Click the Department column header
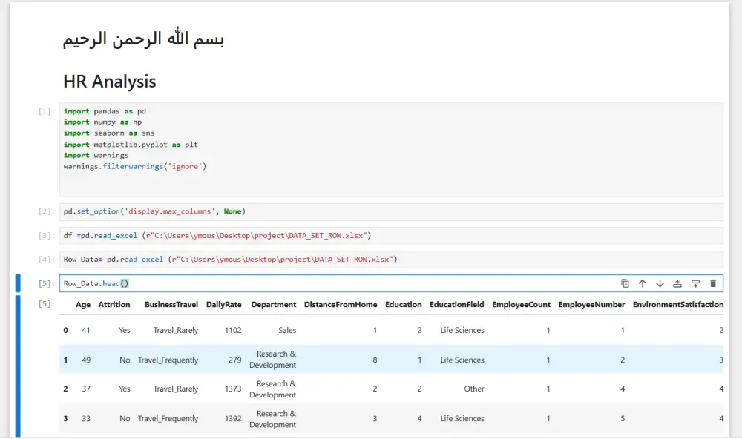 click(274, 305)
